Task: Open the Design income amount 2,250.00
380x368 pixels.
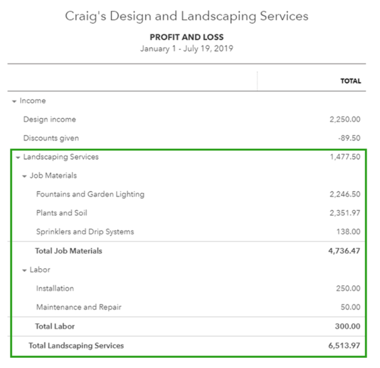Action: [x=345, y=119]
